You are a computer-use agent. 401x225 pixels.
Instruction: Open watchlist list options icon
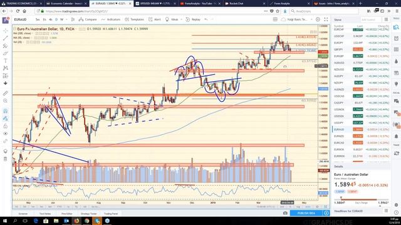point(386,19)
